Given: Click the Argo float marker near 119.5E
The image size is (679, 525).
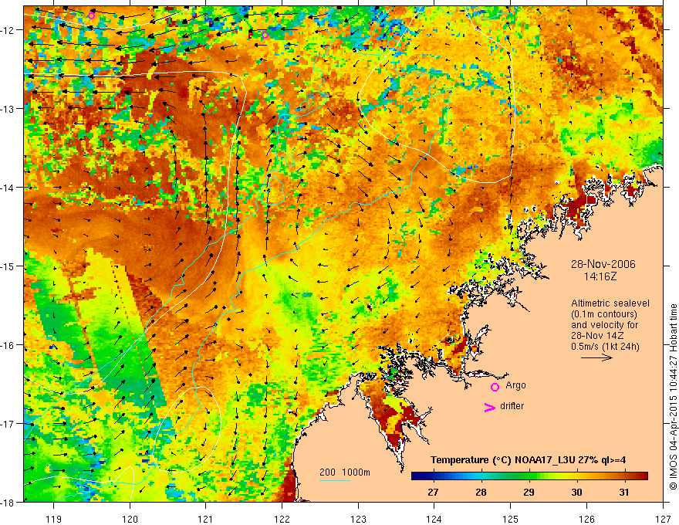Looking at the screenshot, I should pyautogui.click(x=91, y=16).
